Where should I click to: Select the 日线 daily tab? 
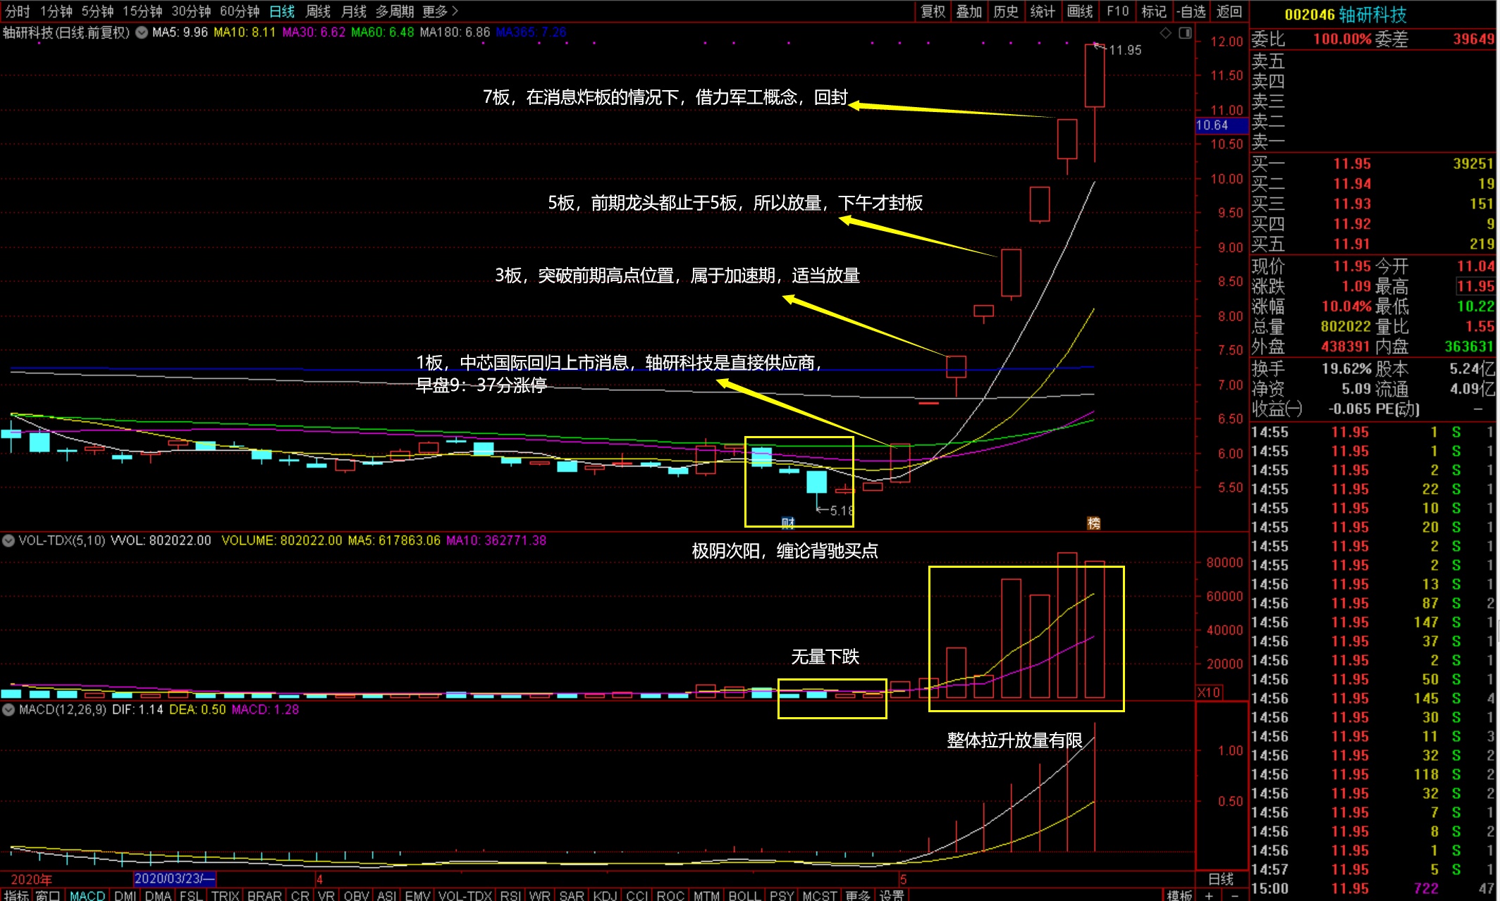[x=282, y=11]
